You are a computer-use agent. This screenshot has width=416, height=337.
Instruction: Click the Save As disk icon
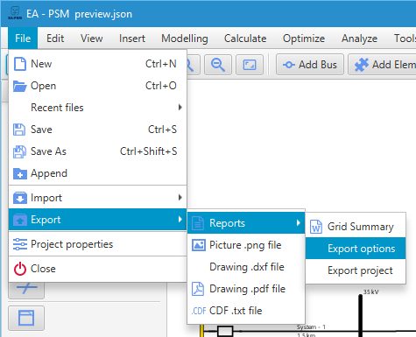click(x=19, y=151)
